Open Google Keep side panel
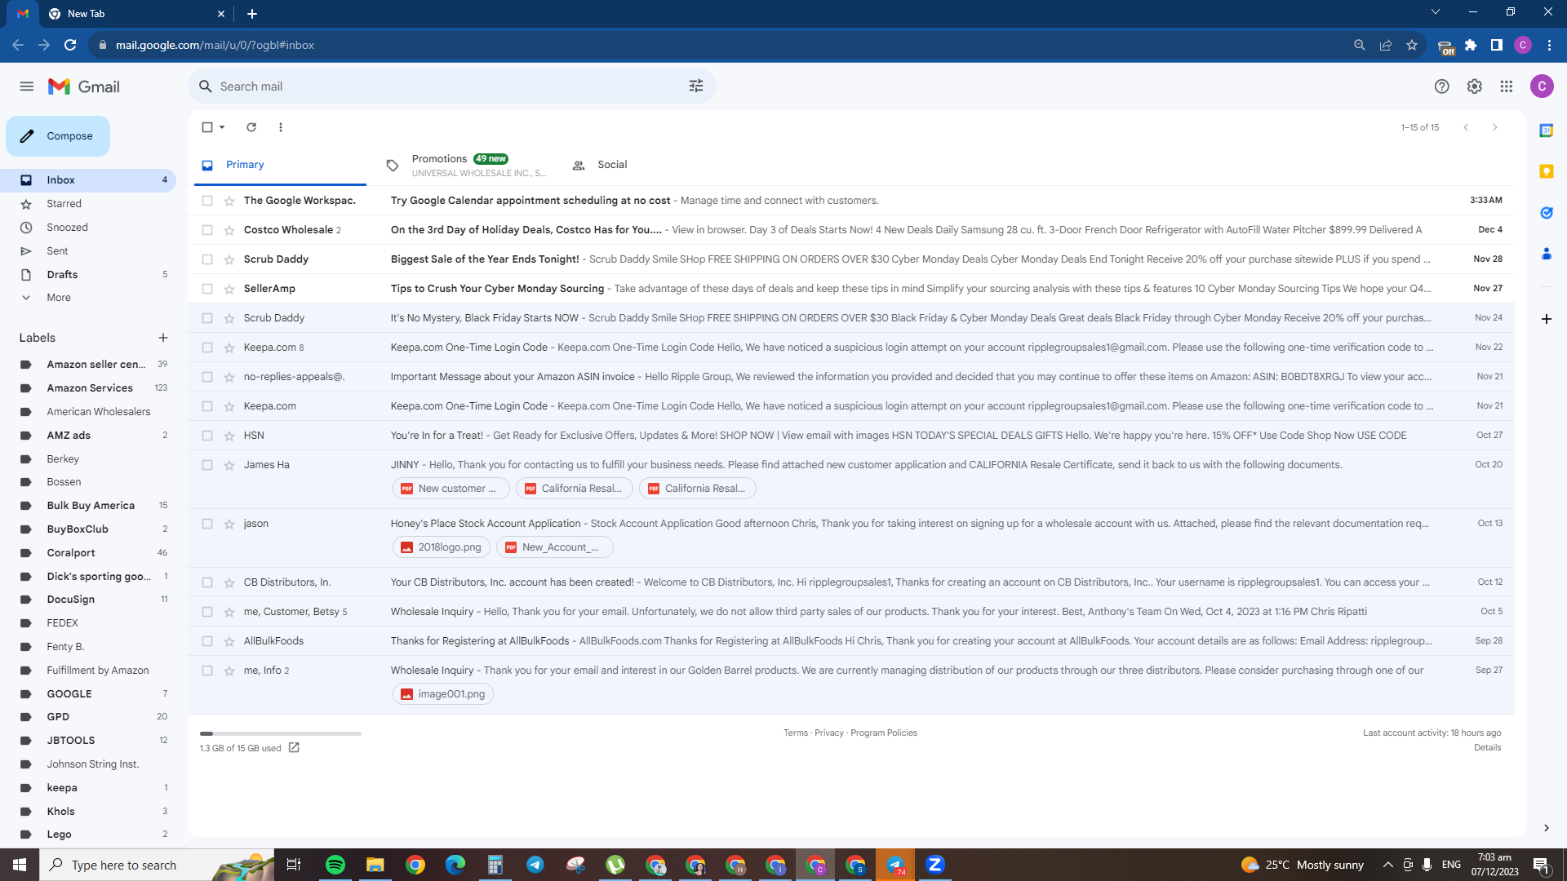Screen dimensions: 1567x881 (1547, 171)
